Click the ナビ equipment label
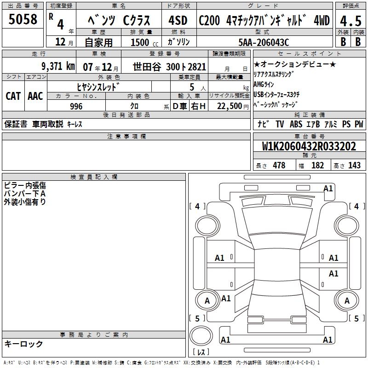368x368 pixels. (263, 124)
